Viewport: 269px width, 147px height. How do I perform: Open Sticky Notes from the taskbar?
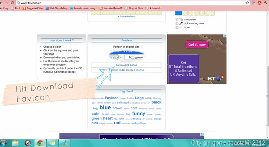52,143
